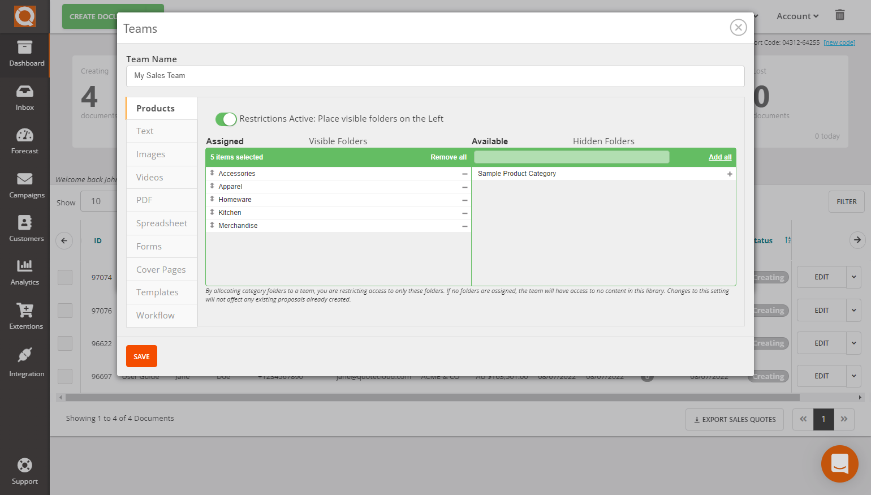871x495 pixels.
Task: Save the My Sales Team settings
Action: pyautogui.click(x=141, y=356)
